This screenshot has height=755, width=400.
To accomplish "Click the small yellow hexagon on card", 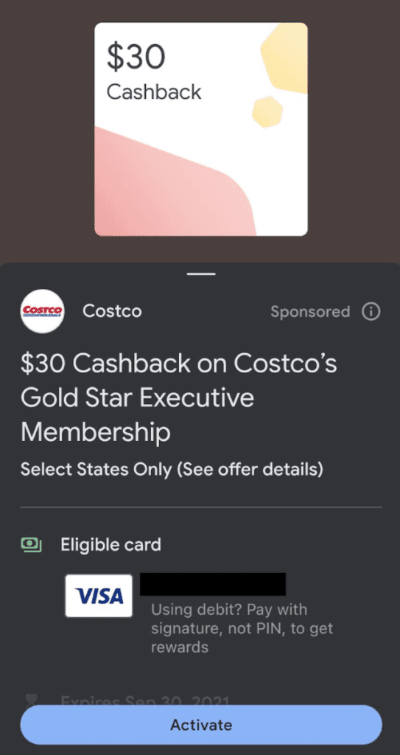I will click(x=267, y=112).
